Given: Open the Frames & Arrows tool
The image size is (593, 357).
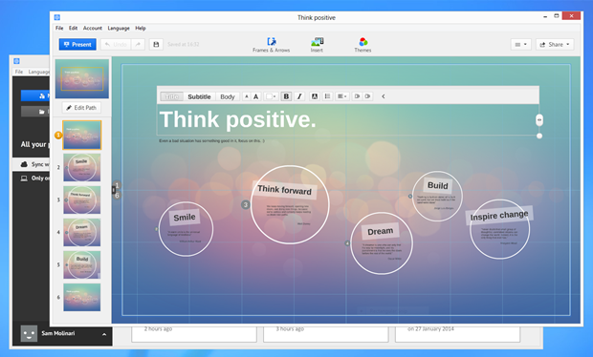Looking at the screenshot, I should 272,45.
